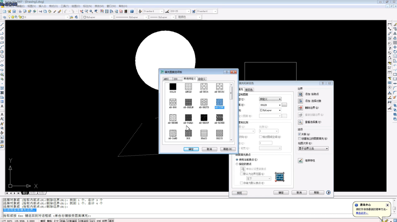This screenshot has height=222, width=397.
Task: Pick the SOLID fill pattern swatch
Action: 173,87
